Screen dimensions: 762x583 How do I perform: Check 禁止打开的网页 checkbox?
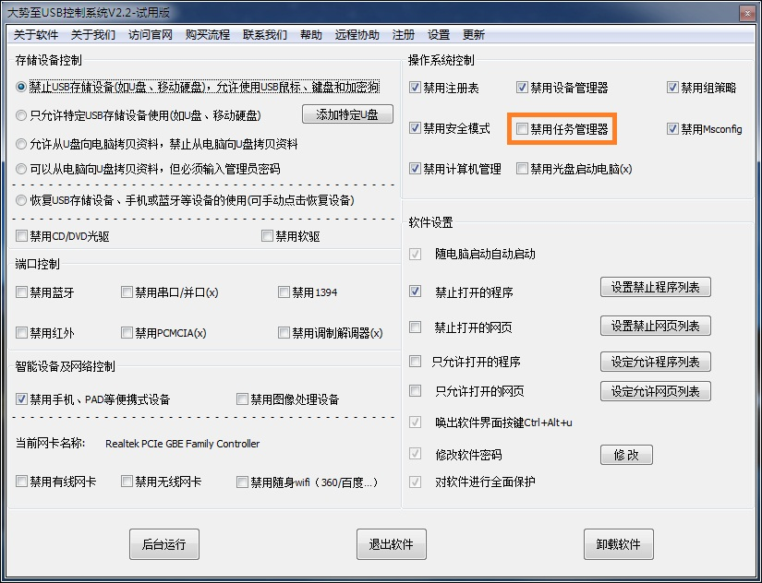click(x=415, y=327)
